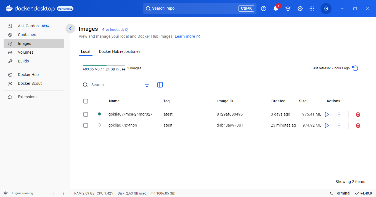
Task: Collapse the sidebar with the arrow button
Action: pos(70,28)
